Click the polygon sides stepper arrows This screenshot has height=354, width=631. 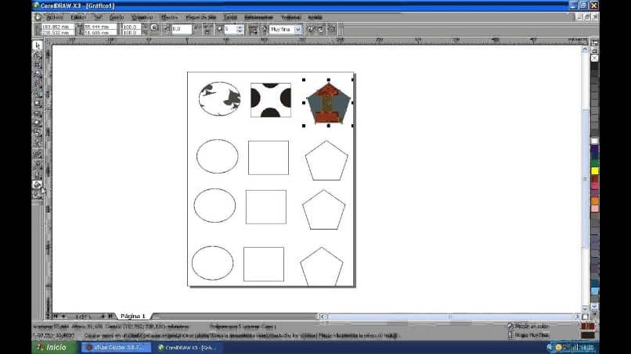tap(240, 30)
